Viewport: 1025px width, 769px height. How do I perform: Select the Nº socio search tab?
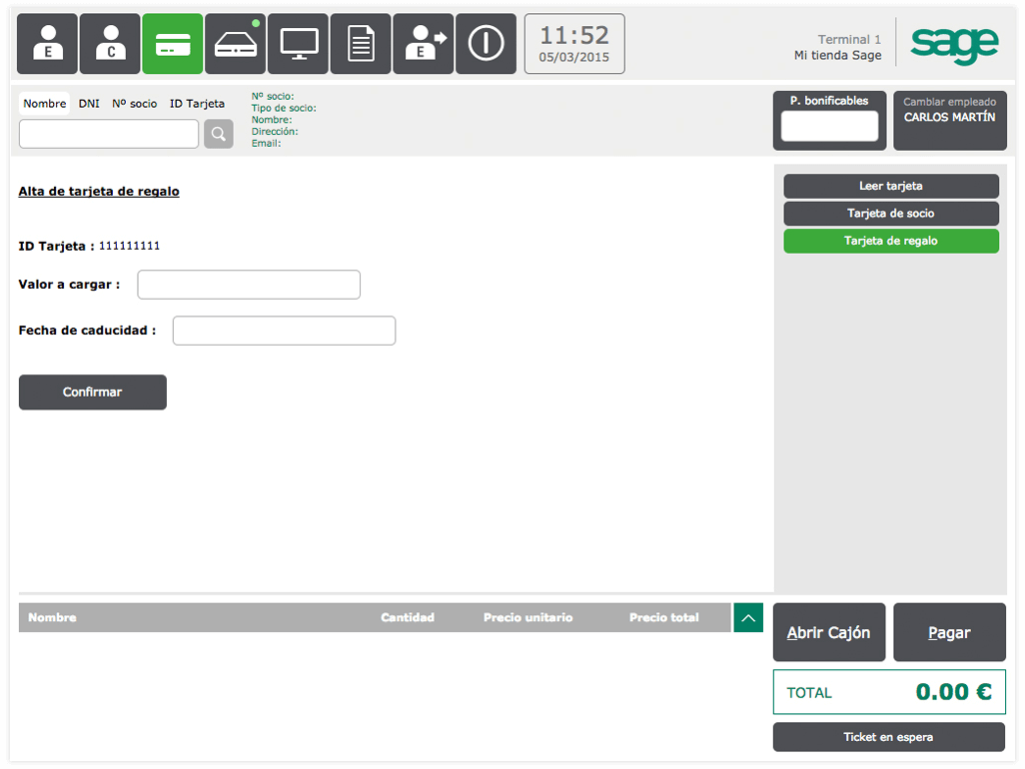coord(134,103)
